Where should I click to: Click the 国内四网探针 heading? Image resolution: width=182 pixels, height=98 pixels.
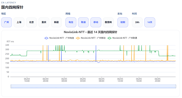tap(12, 7)
